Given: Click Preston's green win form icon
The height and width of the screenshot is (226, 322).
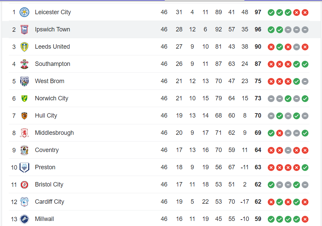Looking at the screenshot, I should pyautogui.click(x=305, y=168).
